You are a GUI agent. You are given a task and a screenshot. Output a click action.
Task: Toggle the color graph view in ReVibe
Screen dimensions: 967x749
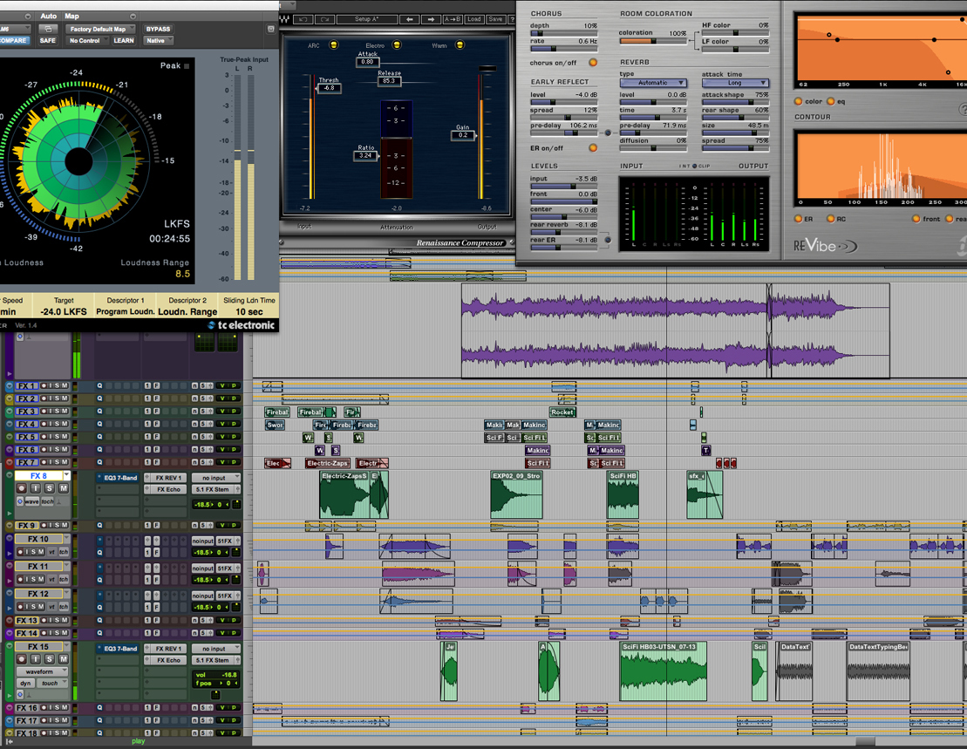point(798,101)
